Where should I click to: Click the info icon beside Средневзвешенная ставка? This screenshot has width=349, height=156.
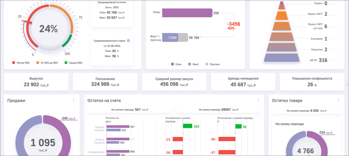pyautogui.click(x=128, y=41)
